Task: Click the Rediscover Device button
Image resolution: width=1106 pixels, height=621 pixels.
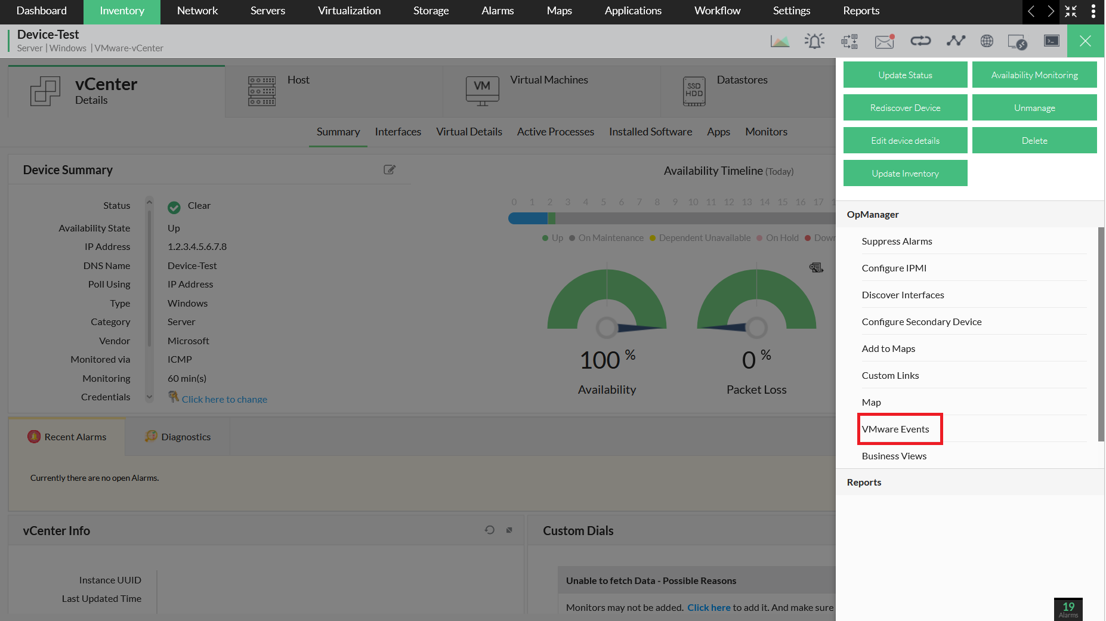Action: point(906,108)
